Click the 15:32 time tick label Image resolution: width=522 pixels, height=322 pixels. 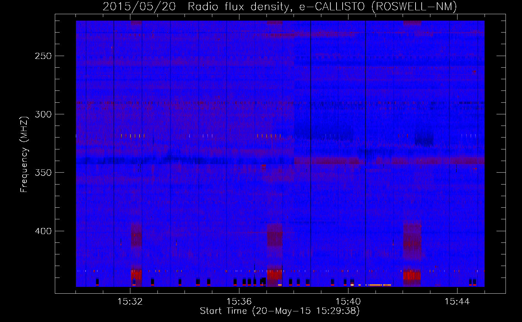pyautogui.click(x=130, y=301)
